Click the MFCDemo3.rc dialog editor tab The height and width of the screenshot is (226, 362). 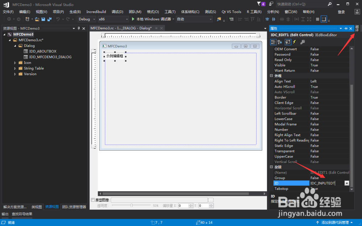point(121,28)
